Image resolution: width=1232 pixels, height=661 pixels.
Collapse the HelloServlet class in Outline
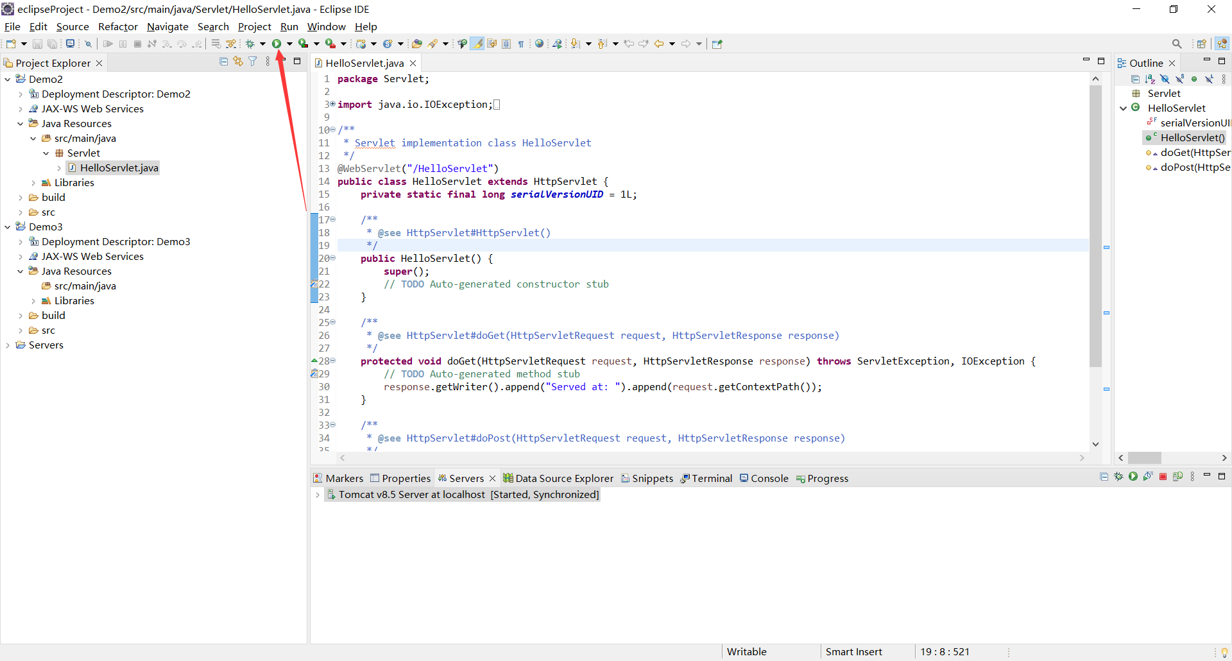click(x=1123, y=108)
